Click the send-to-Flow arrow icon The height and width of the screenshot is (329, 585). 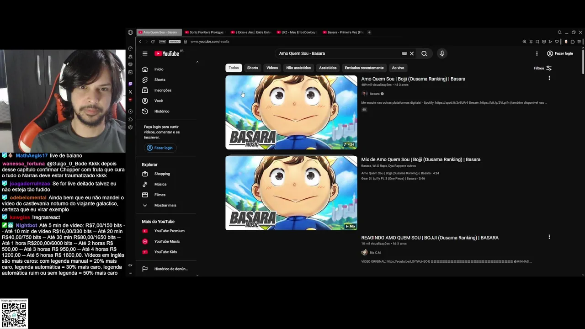550,42
